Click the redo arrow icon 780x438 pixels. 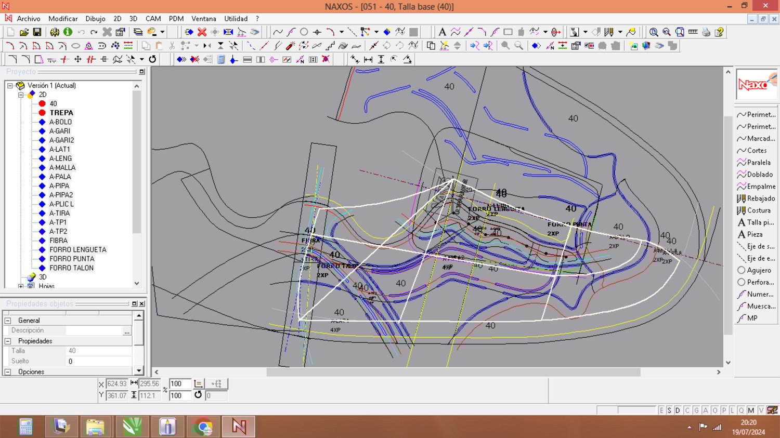point(94,32)
